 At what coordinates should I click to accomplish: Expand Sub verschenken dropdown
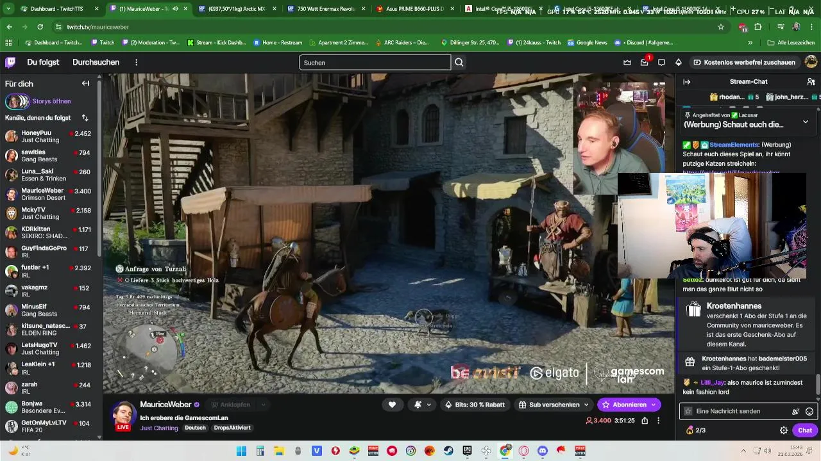pyautogui.click(x=586, y=405)
